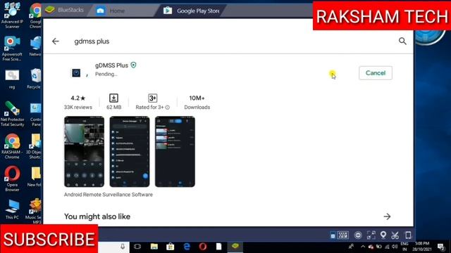Click the 62 MB download size icon
This screenshot has width=451, height=253.
[113, 98]
